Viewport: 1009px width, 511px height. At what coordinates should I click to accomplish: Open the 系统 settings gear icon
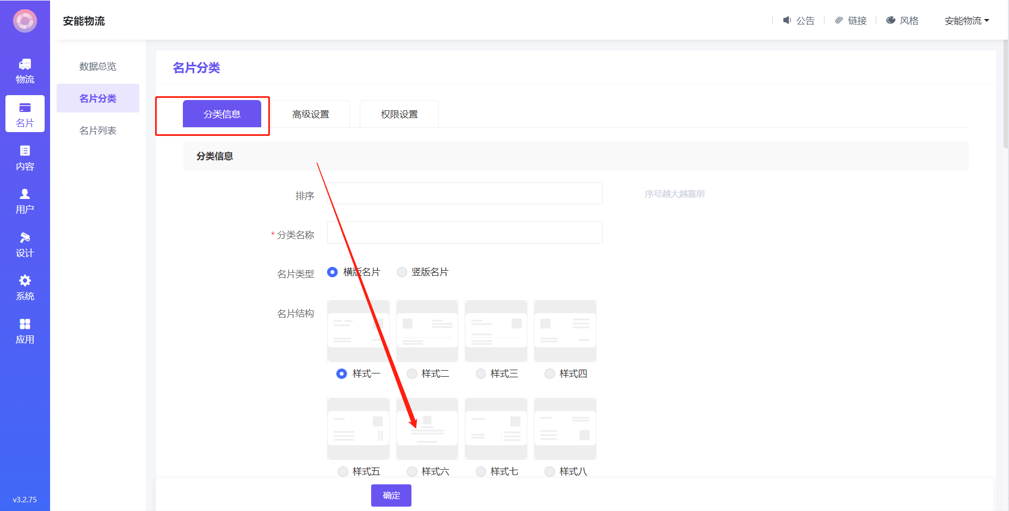click(25, 281)
